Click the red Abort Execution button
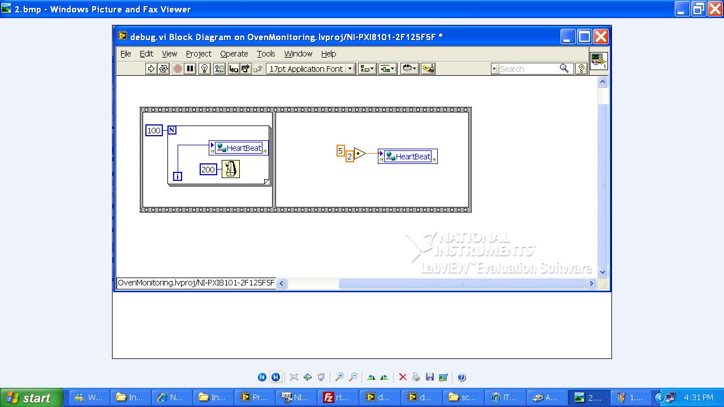 pos(178,68)
